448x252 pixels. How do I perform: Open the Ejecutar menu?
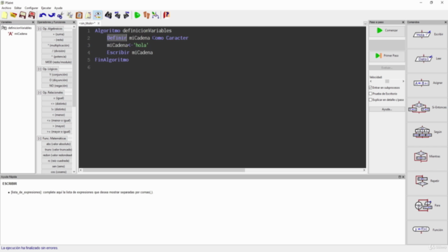[46, 8]
